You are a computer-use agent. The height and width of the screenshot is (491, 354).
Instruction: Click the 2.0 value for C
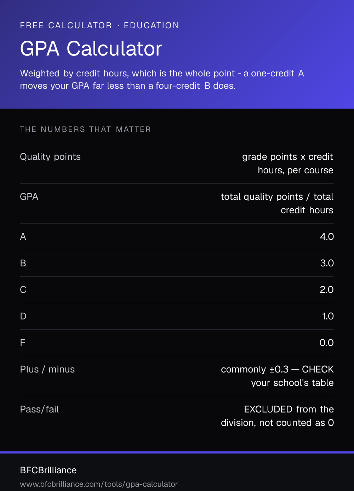pyautogui.click(x=327, y=290)
